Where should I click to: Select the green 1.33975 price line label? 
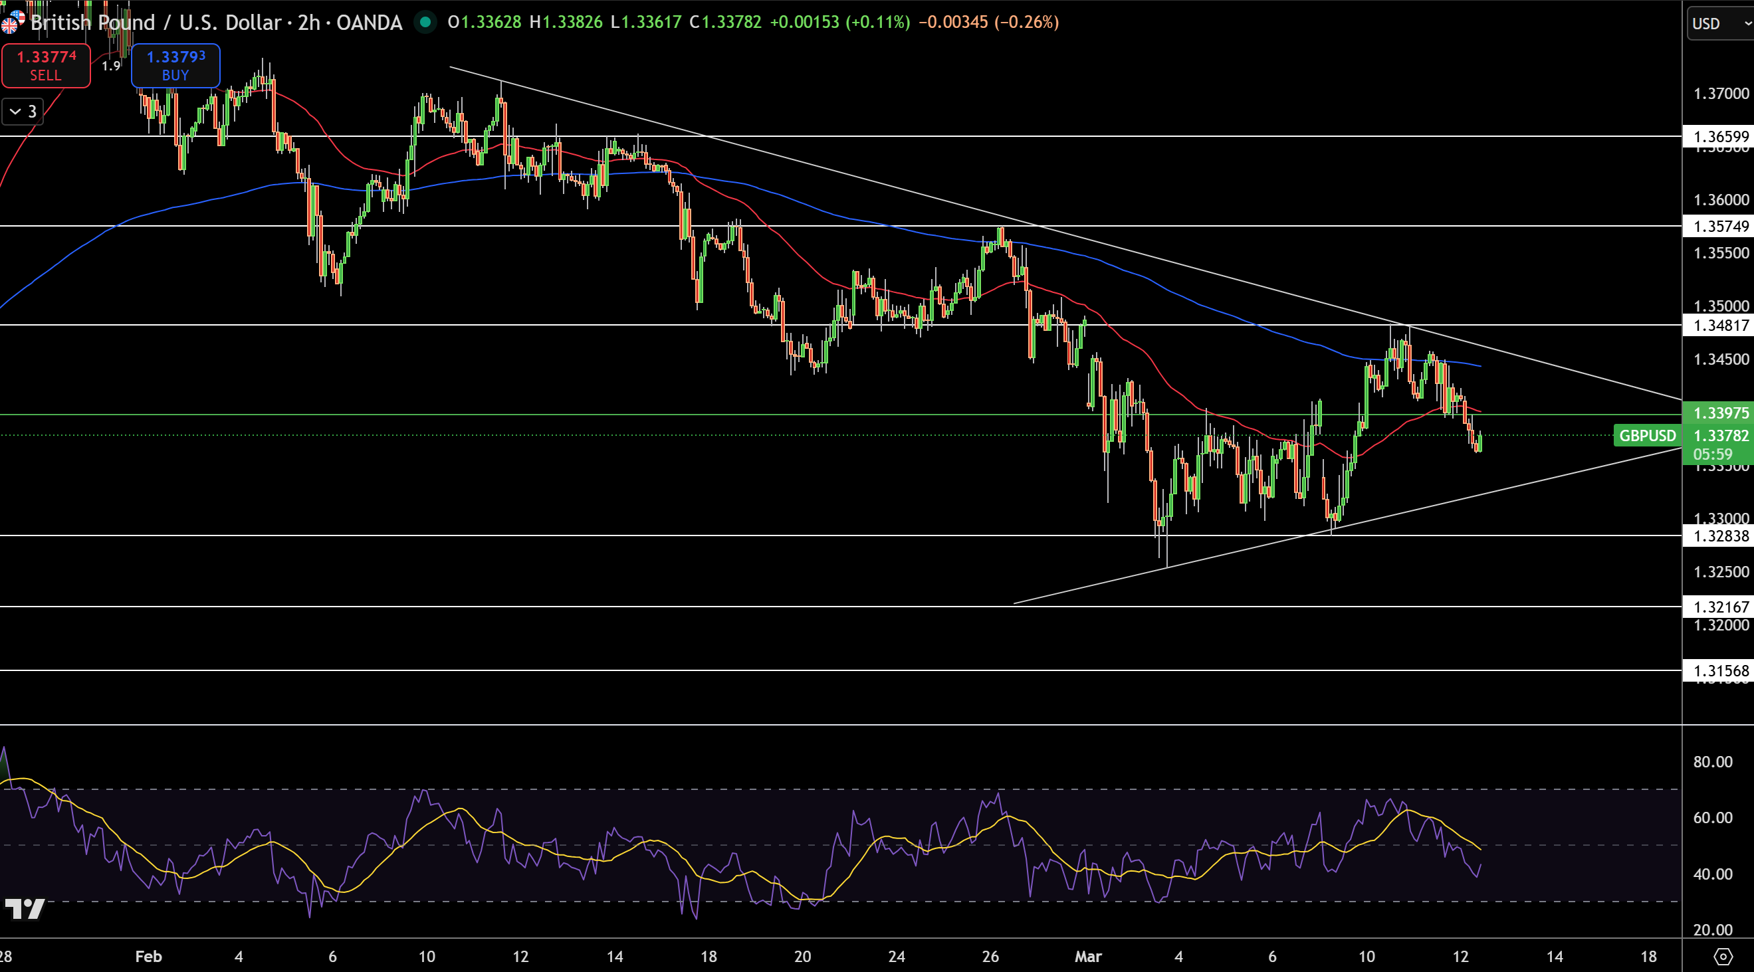1719,413
